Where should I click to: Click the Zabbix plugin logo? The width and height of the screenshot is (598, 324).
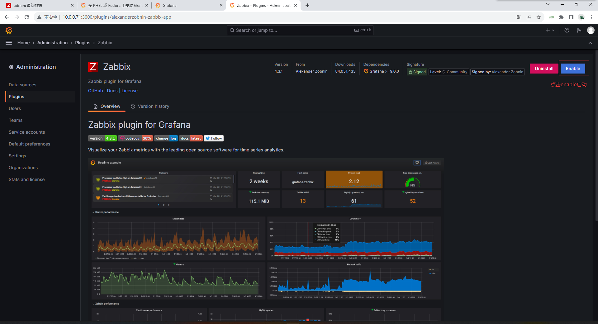coord(93,67)
